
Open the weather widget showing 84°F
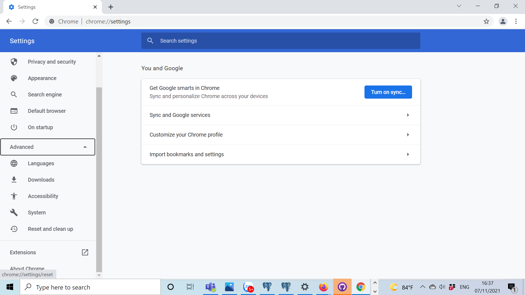click(x=401, y=287)
